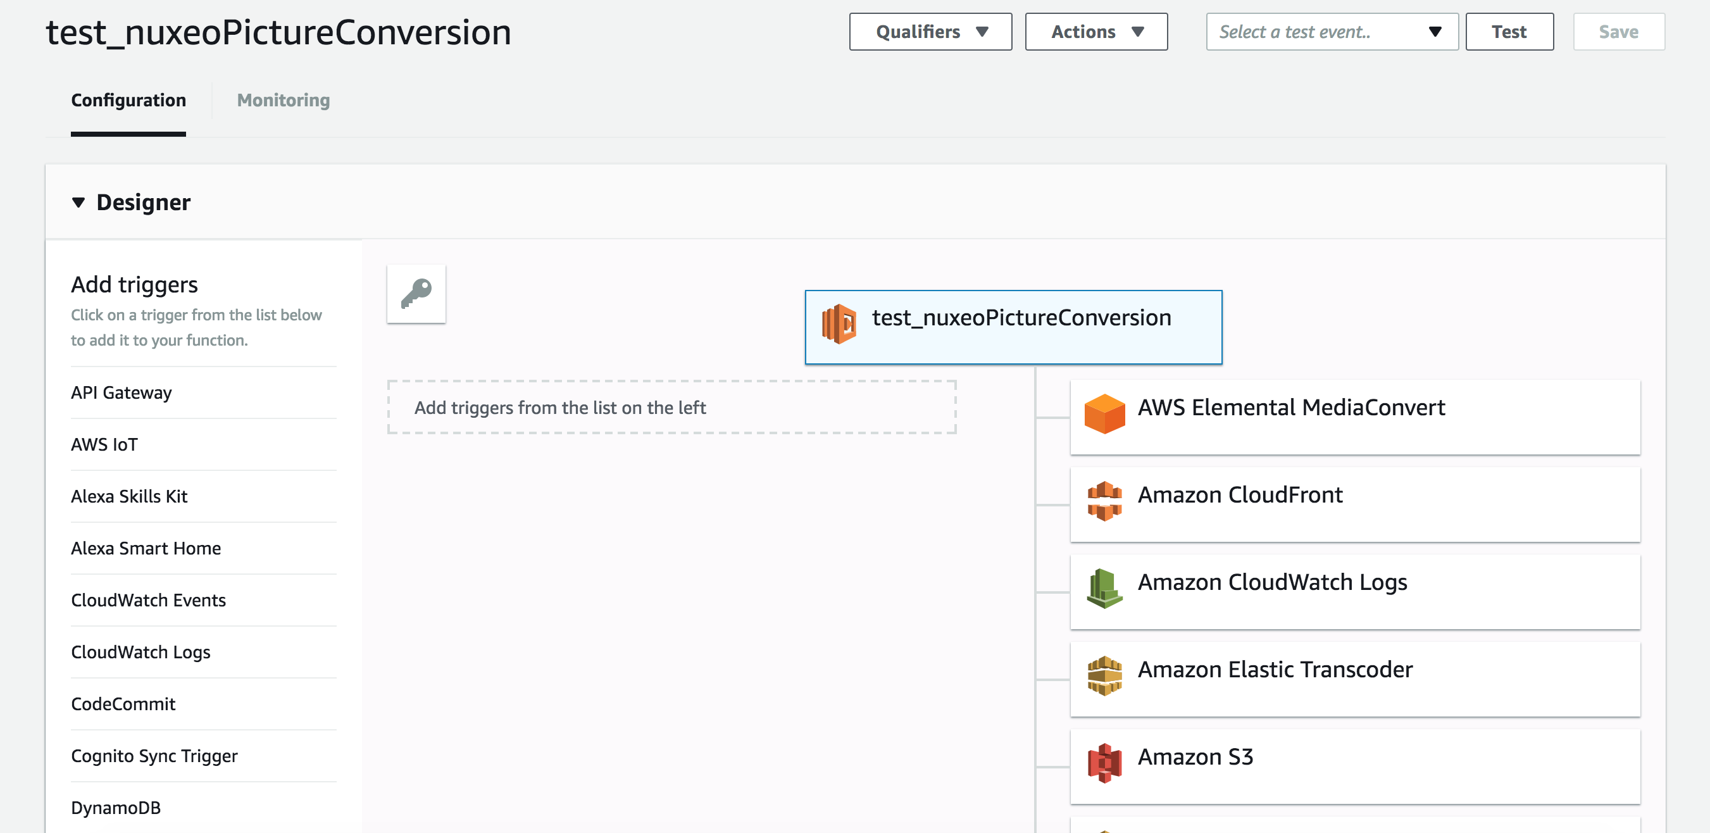Select the test_nuxeoPictureConversion function box

point(1013,327)
